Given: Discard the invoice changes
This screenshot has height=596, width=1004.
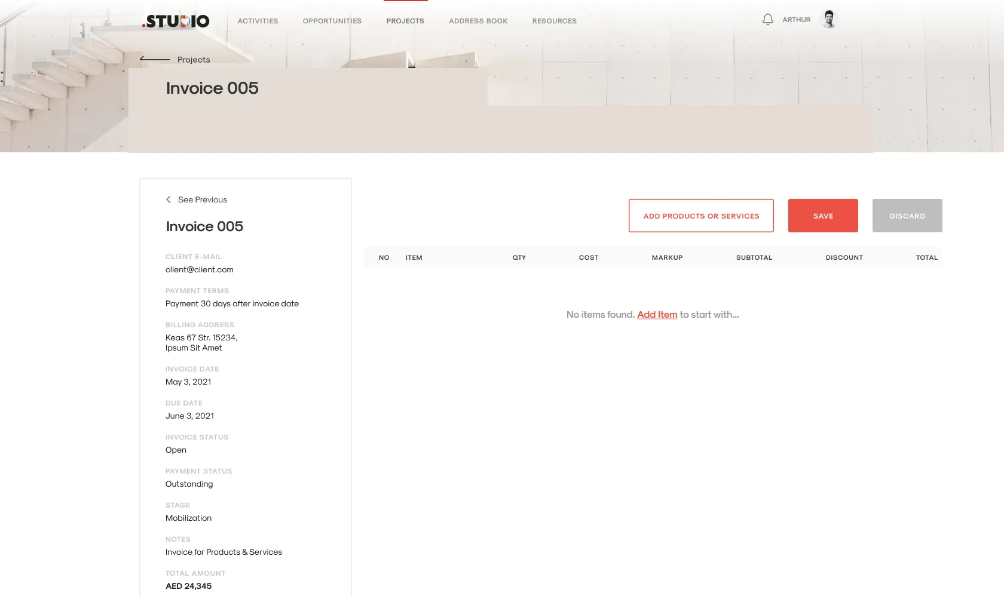Looking at the screenshot, I should click(907, 216).
